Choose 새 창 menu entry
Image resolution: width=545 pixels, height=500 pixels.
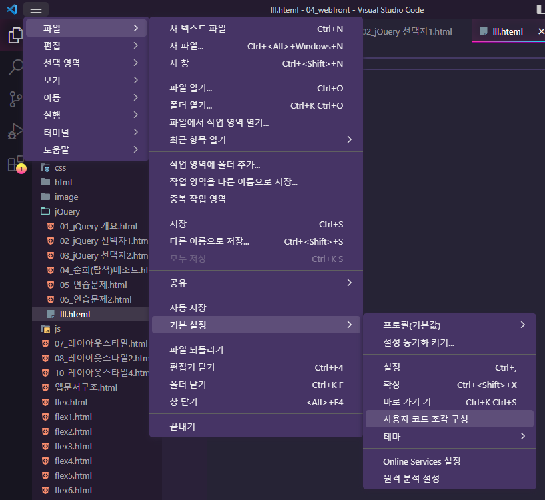tap(256, 63)
